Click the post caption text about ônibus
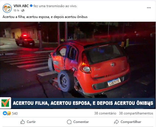Image resolution: width=156 pixels, height=127 pixels. (x=45, y=17)
